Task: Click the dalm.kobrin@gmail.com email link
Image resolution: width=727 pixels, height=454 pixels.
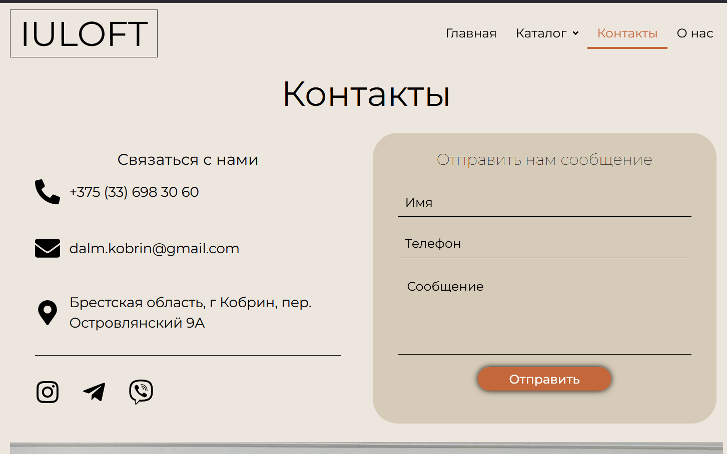Action: (154, 248)
